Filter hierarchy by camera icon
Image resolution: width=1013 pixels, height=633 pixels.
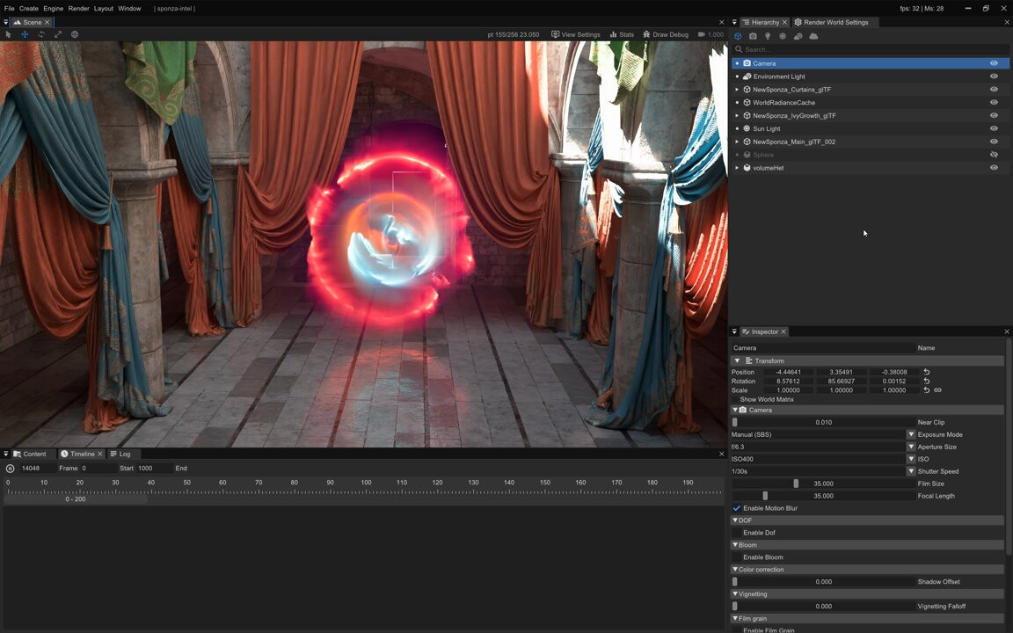(753, 36)
